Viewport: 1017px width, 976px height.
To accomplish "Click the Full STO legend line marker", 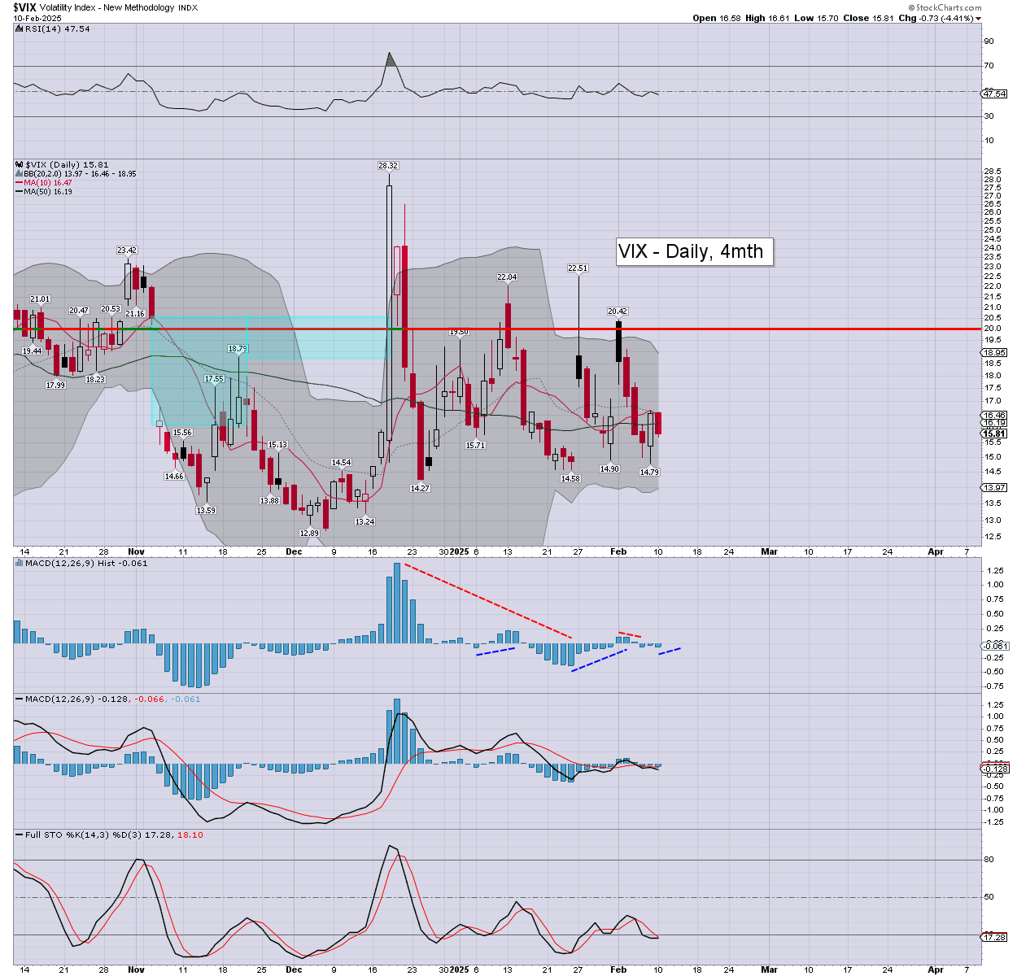I will (x=20, y=835).
